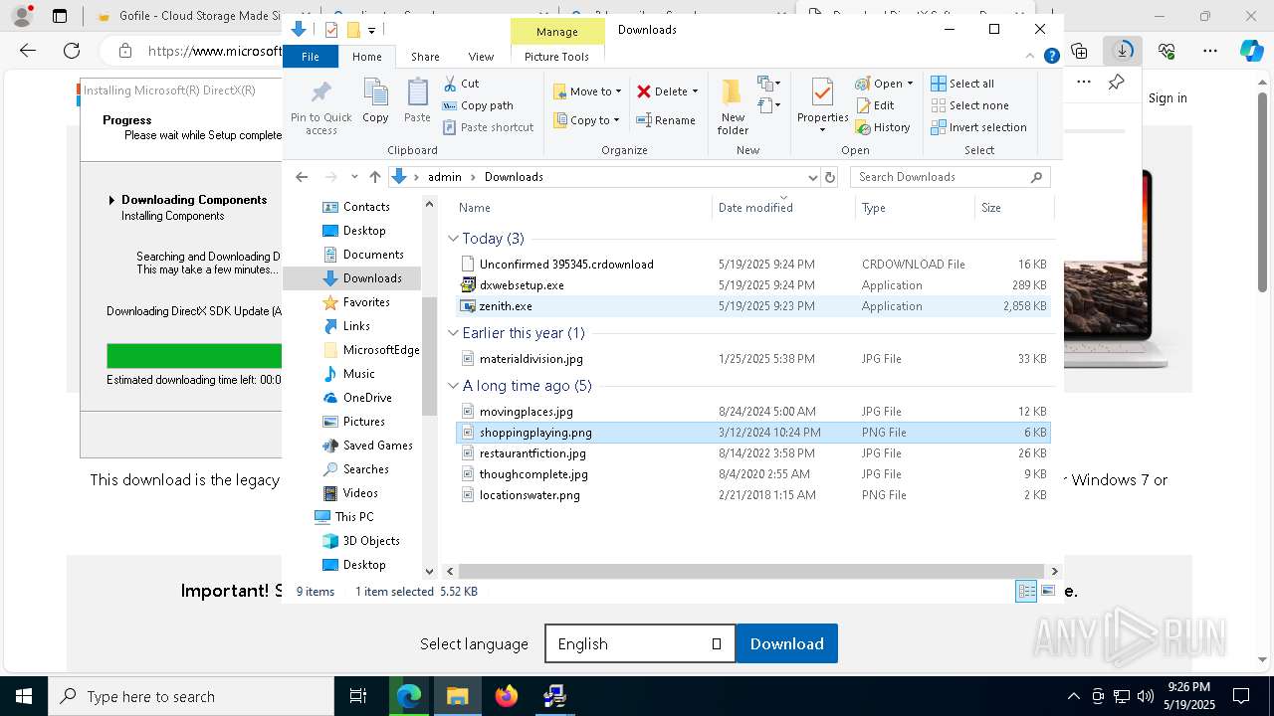Screen dimensions: 1274x716
Task: Open Firefox from taskbar
Action: pos(507,696)
